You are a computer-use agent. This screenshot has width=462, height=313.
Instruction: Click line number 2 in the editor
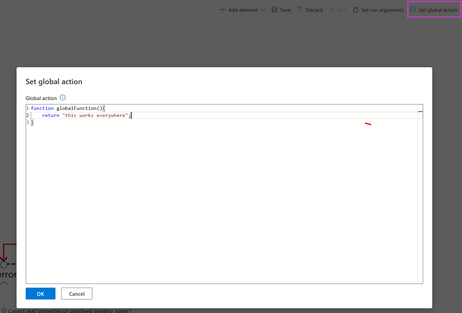coord(27,115)
